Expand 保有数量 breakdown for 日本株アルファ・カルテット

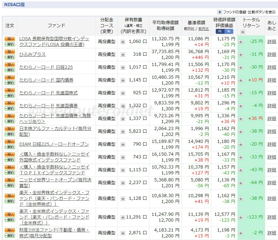click(x=123, y=132)
